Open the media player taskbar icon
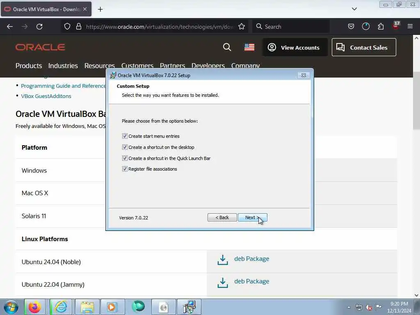Screen dimensions: 420x315 112,307
